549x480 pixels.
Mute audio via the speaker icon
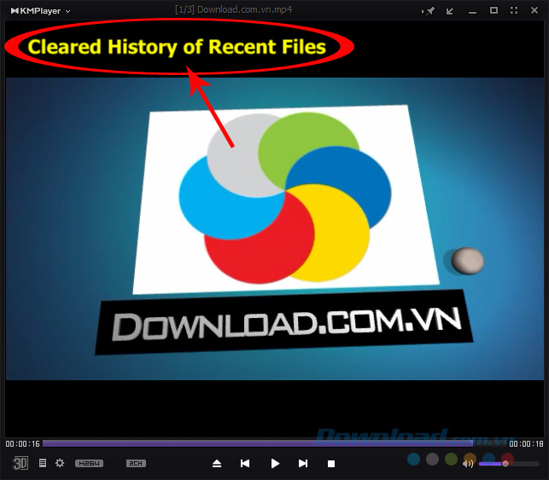tap(468, 464)
